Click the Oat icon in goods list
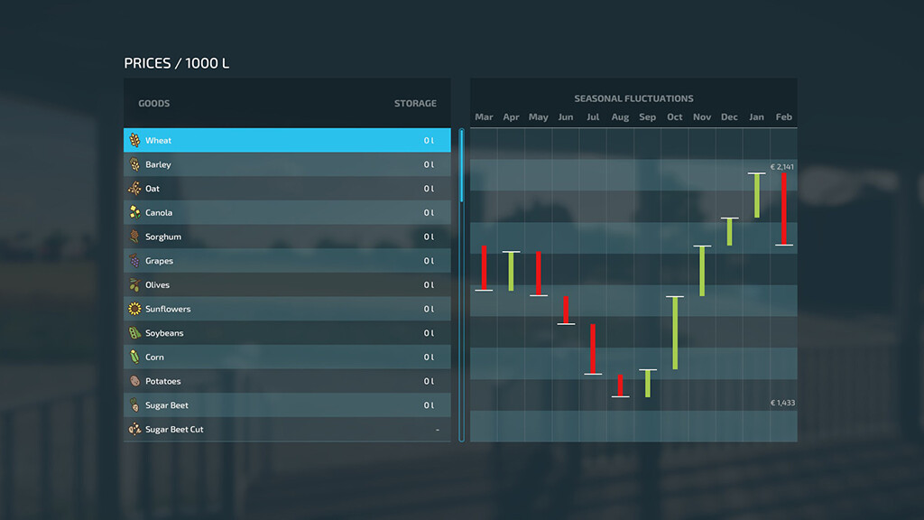 (x=134, y=189)
